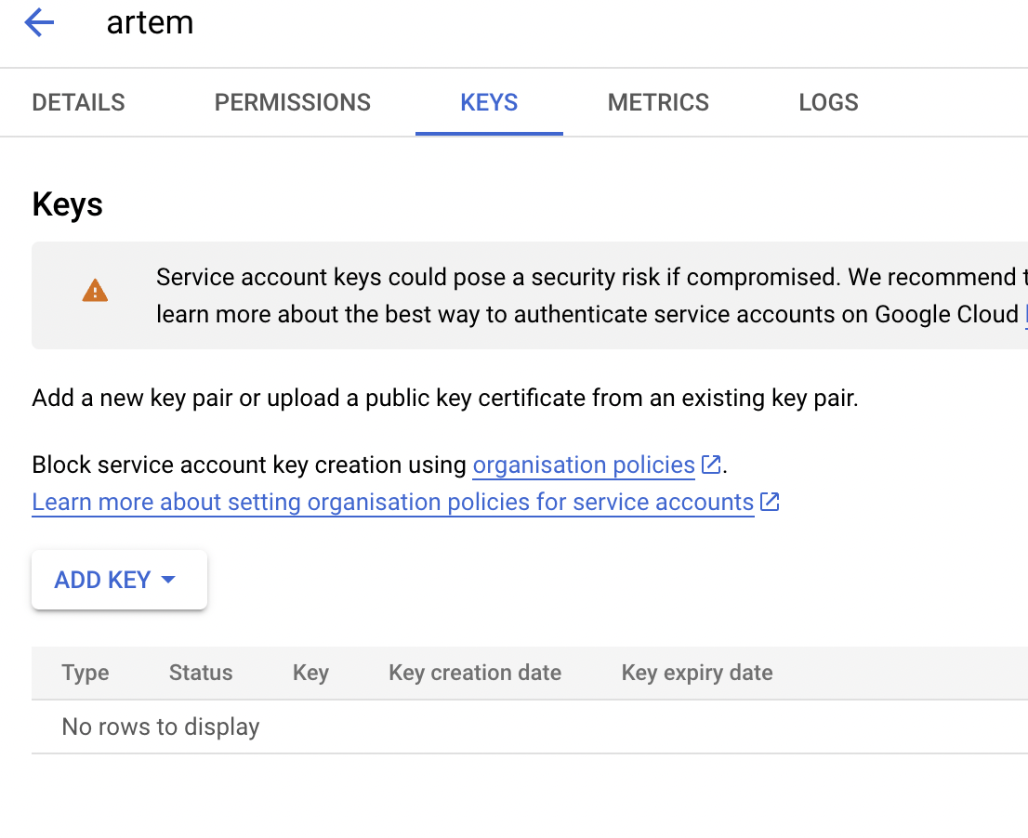Screen dimensions: 1028x838
Task: Click external-link icon after Learn more link
Action: [x=770, y=503]
